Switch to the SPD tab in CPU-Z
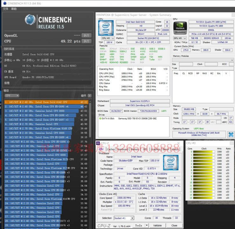Viewport: 235px width, 229px height. (x=145, y=149)
